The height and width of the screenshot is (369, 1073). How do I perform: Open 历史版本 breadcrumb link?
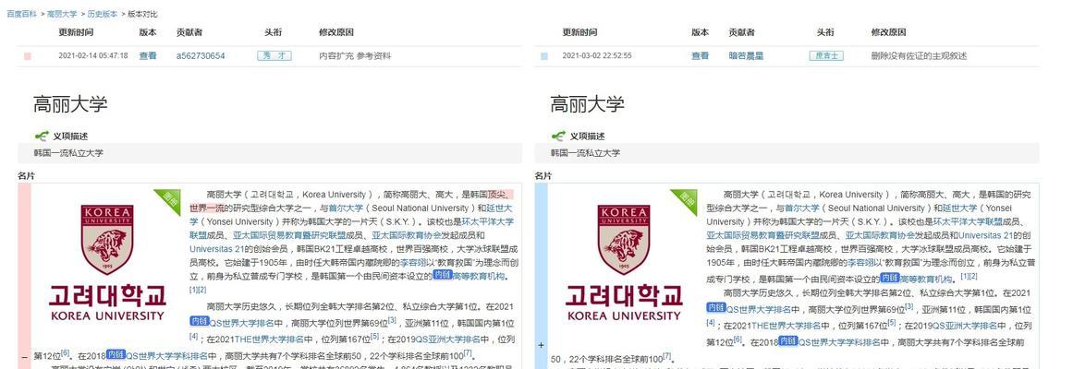click(x=102, y=14)
